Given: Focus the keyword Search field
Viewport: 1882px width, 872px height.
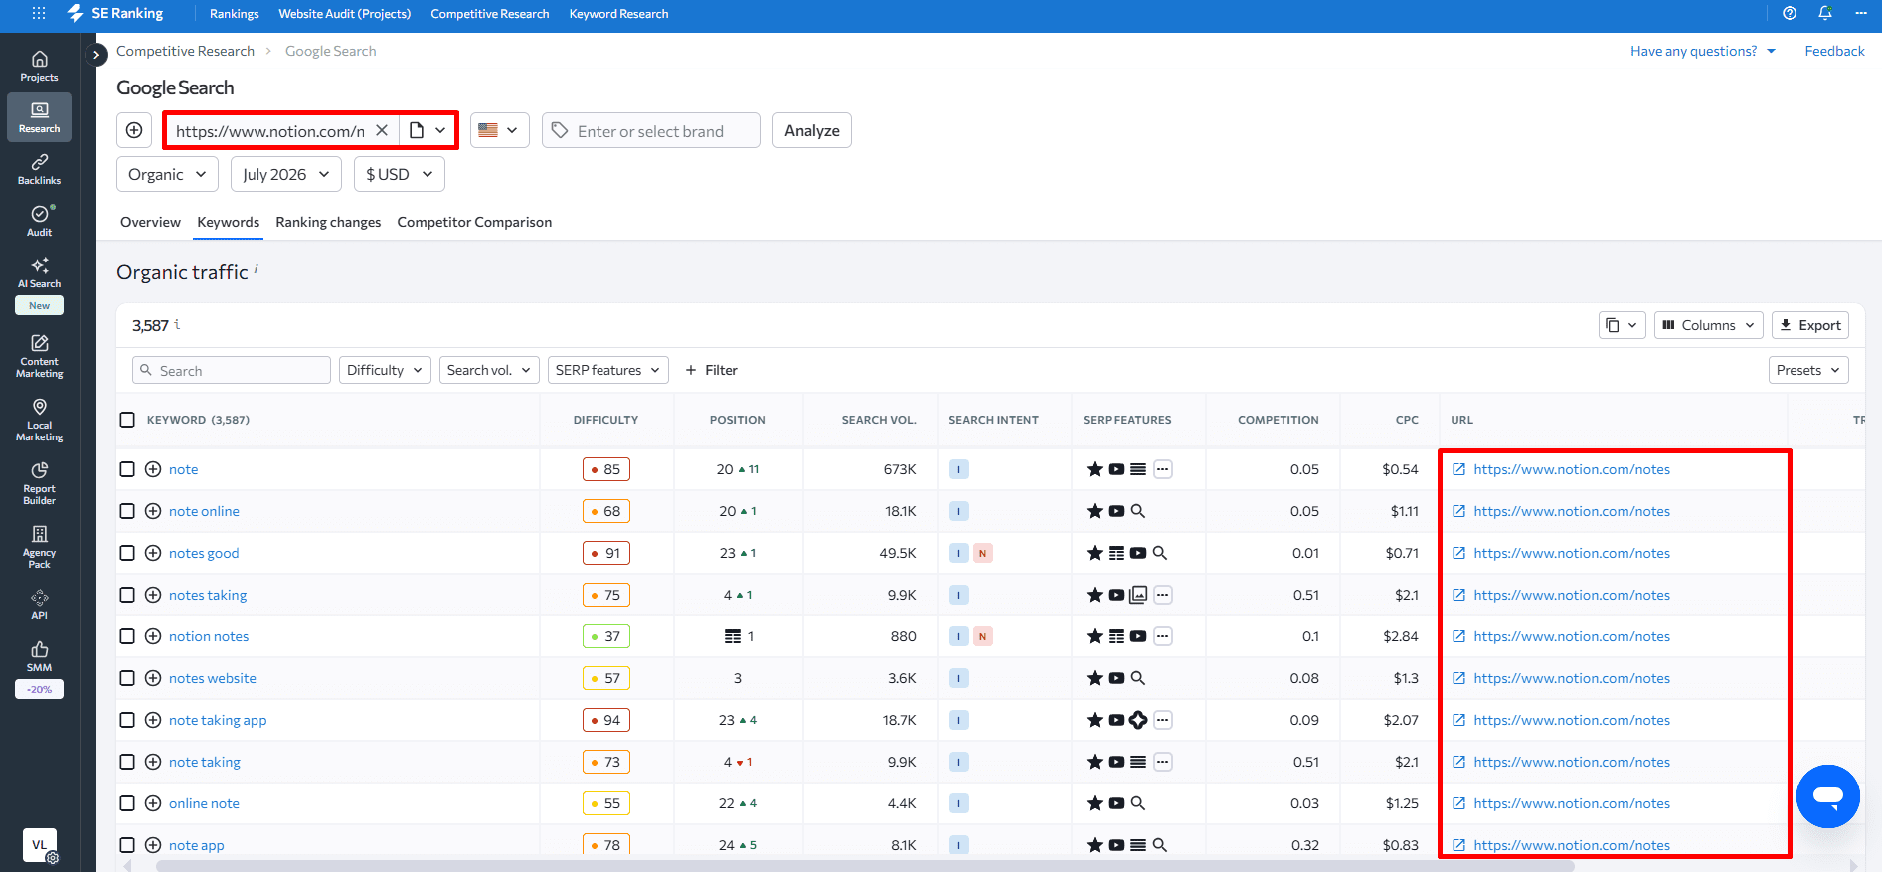Looking at the screenshot, I should 232,370.
